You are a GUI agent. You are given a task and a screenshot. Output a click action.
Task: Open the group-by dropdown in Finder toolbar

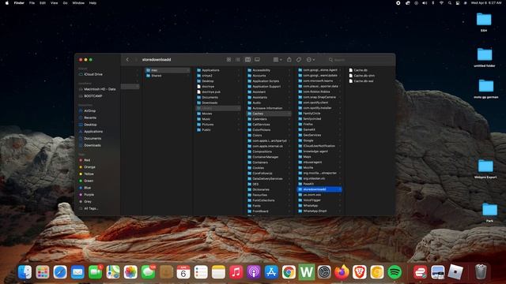[x=278, y=60]
